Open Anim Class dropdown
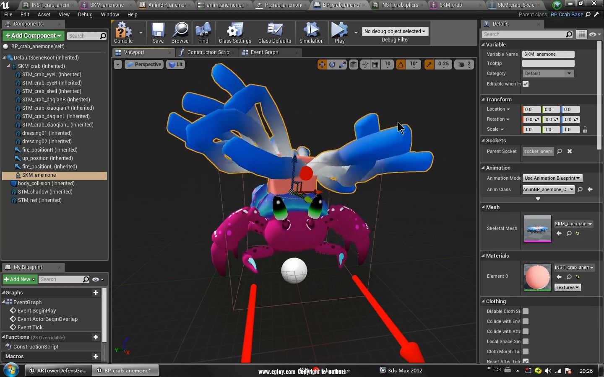 (548, 189)
